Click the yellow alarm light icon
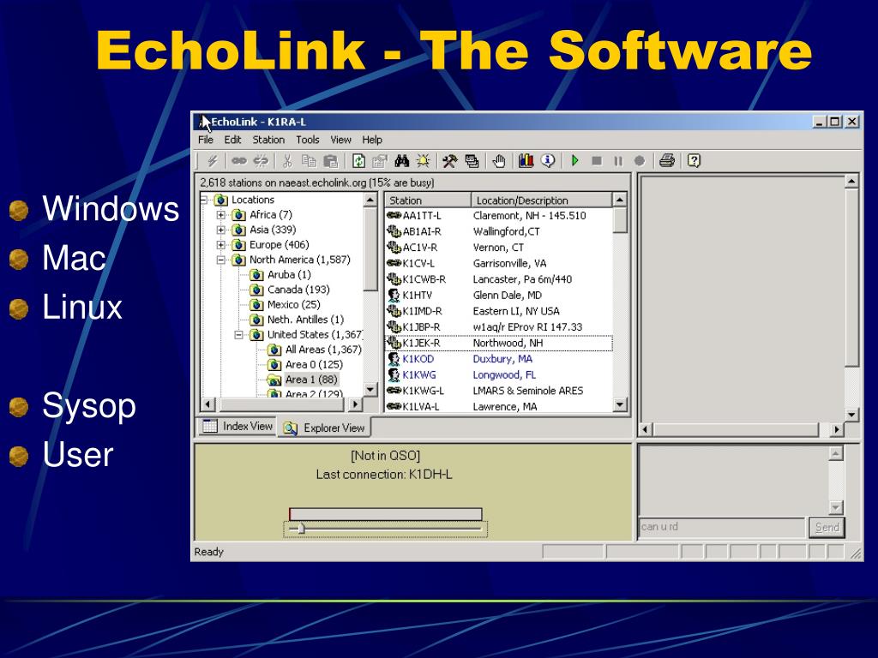Viewport: 878px width, 658px height. tap(424, 161)
